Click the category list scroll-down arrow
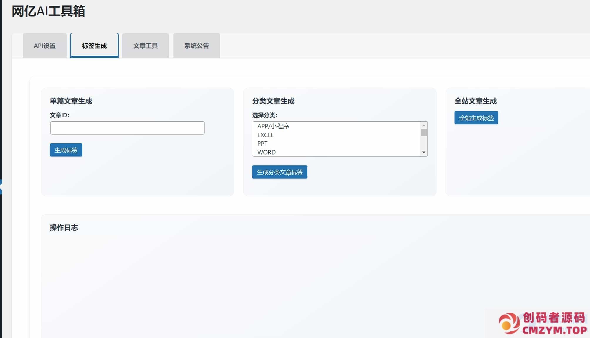 [x=424, y=152]
